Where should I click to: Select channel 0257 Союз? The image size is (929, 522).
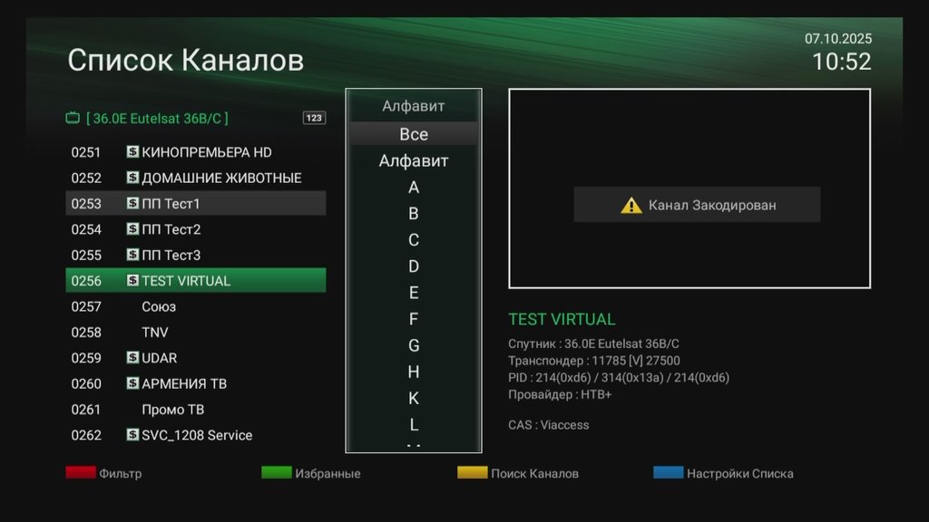click(x=195, y=306)
